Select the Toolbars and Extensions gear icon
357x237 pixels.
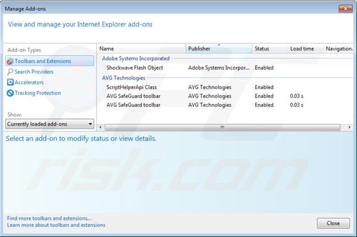coord(10,61)
